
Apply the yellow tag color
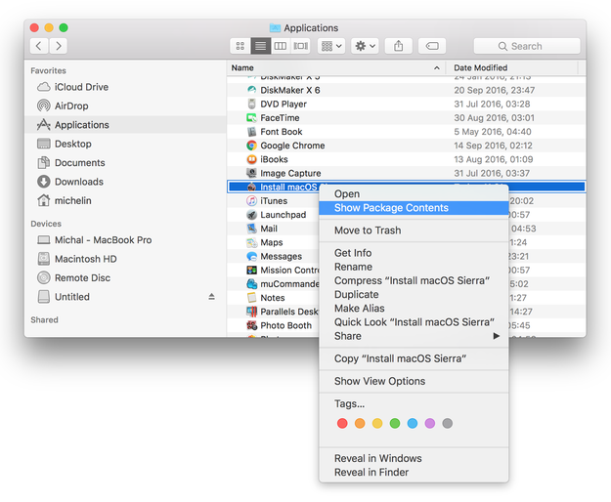[x=377, y=424]
